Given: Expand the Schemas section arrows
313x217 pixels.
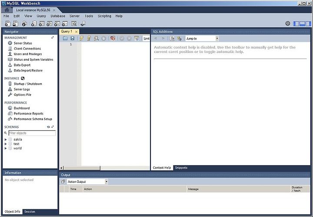Looking at the screenshot, I should pyautogui.click(x=53, y=127).
